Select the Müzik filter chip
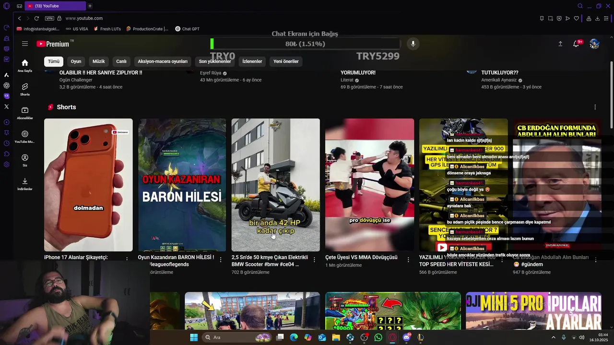This screenshot has height=345, width=614. coord(98,61)
